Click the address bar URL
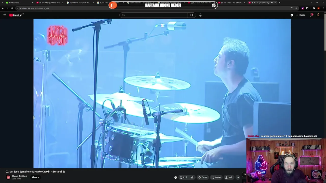 [x=34, y=8]
